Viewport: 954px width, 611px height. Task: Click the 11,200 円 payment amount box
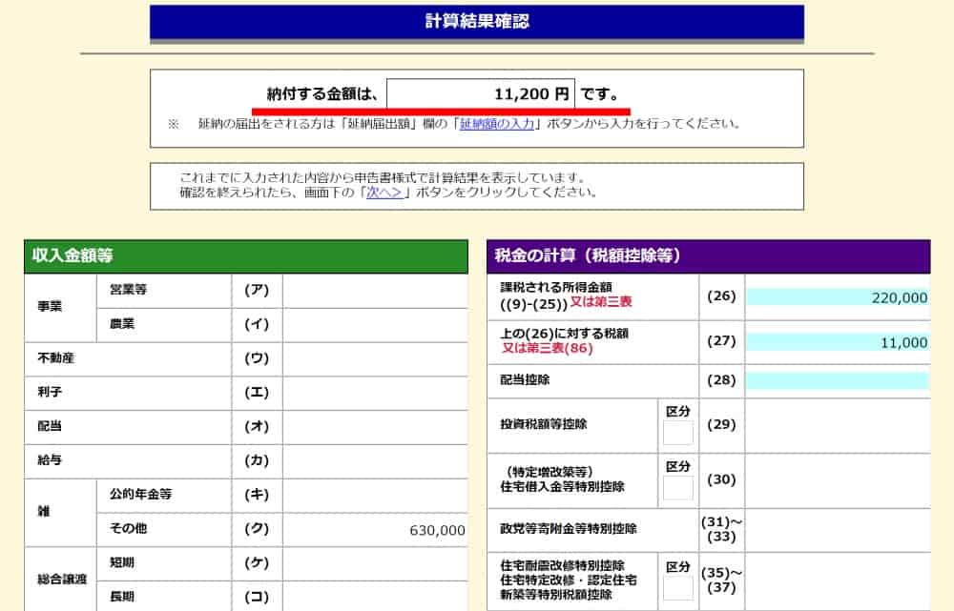coord(481,94)
